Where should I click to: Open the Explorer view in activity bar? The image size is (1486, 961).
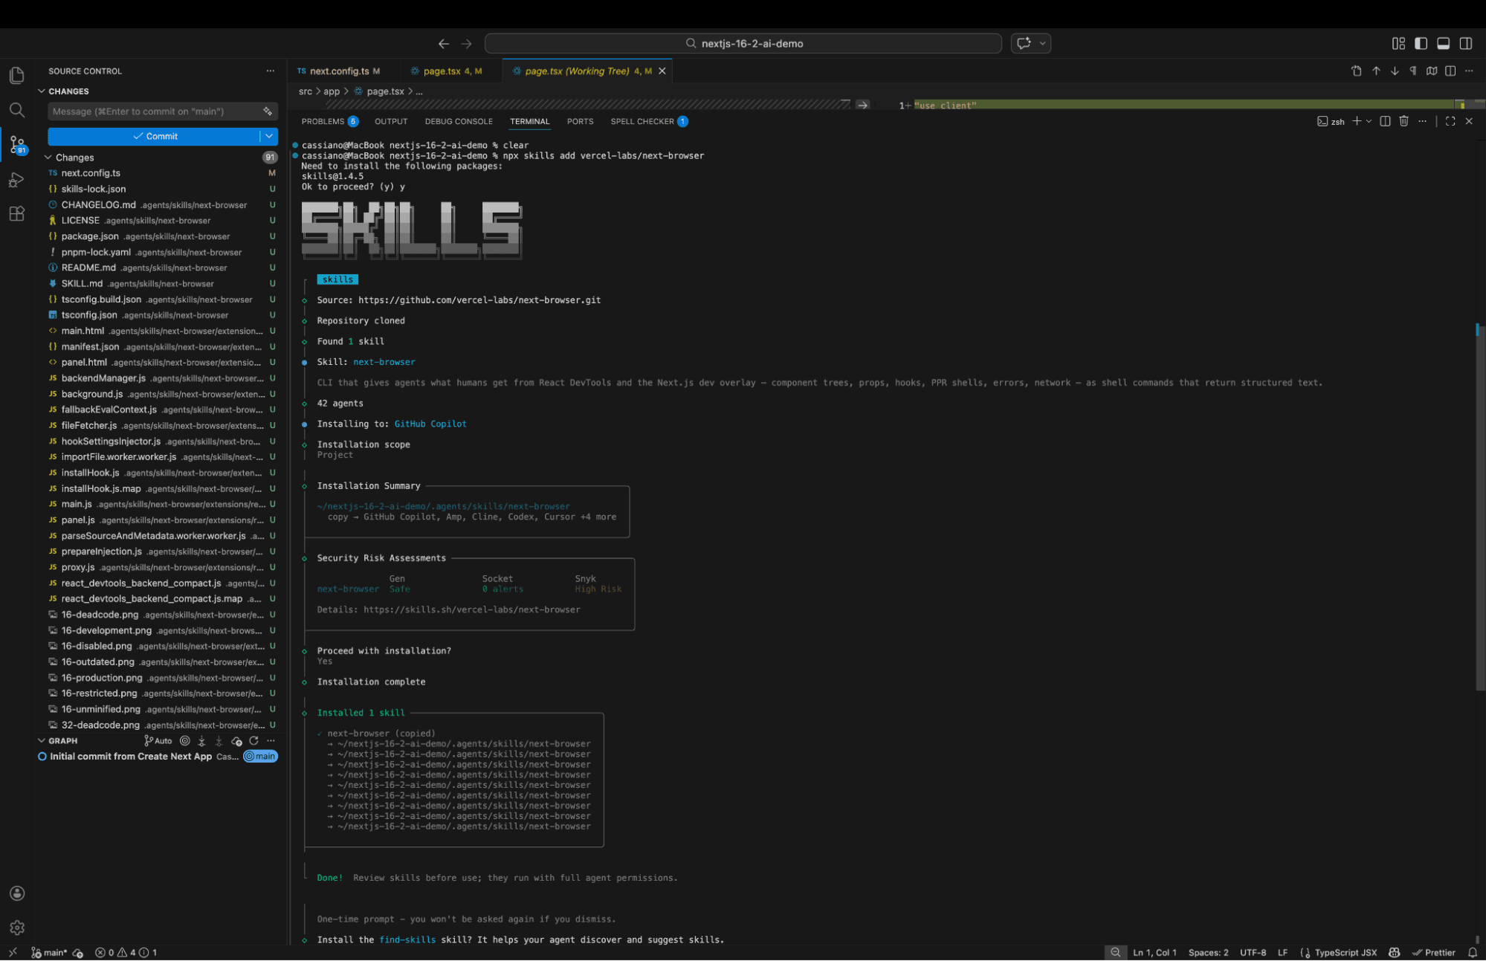(x=16, y=75)
